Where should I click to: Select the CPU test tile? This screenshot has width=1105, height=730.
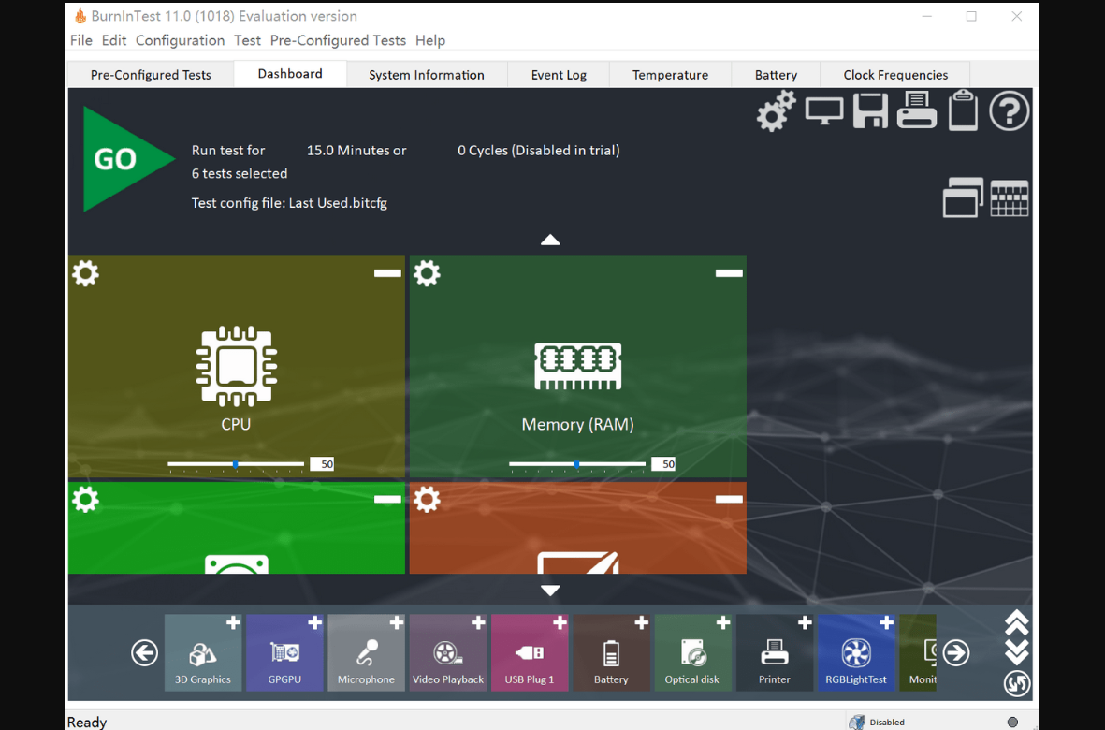point(236,367)
